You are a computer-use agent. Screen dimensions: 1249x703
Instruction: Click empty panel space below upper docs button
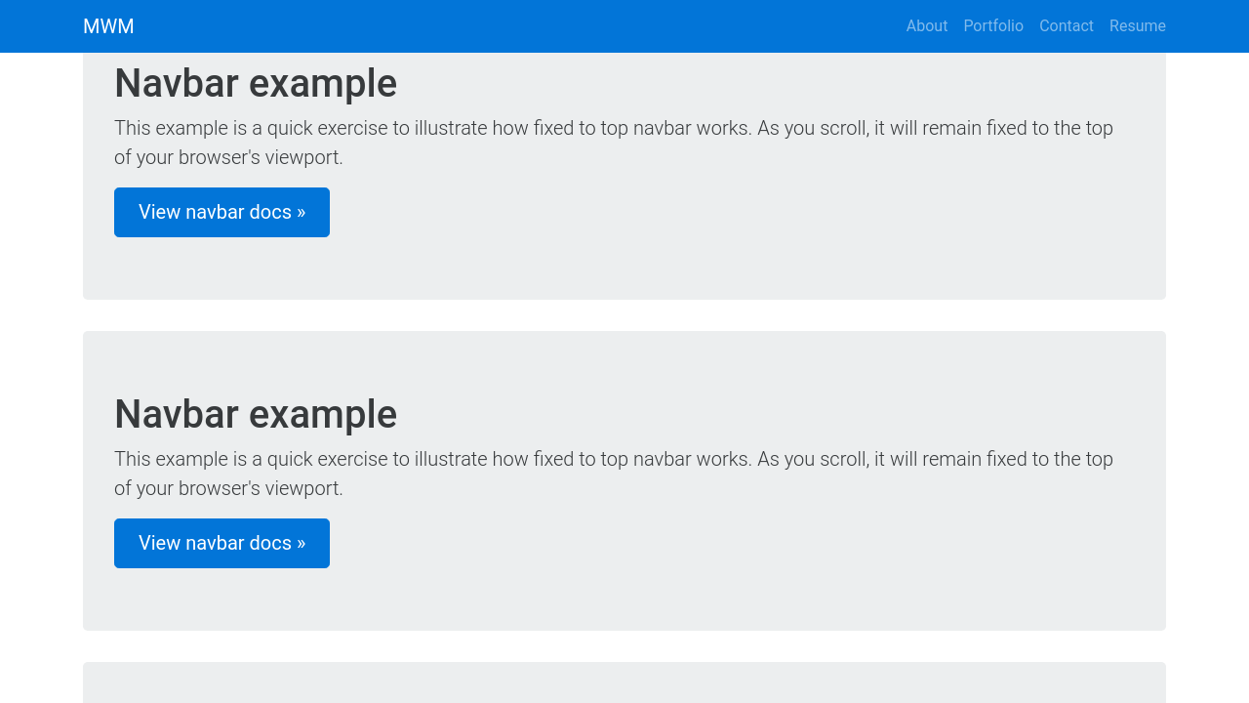point(624,269)
